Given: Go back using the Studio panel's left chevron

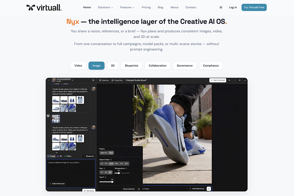Looking at the screenshot, I should tap(48, 80).
